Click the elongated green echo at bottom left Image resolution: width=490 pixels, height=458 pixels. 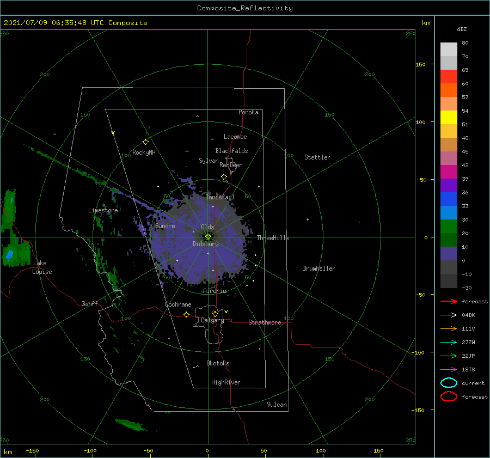point(131,425)
